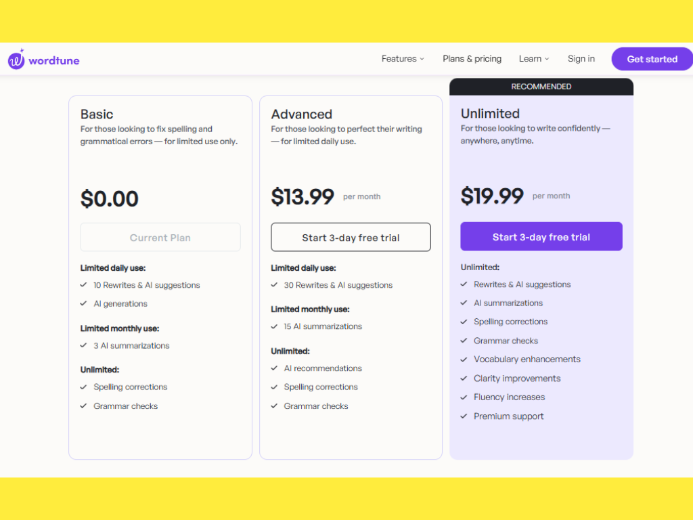693x520 pixels.
Task: Click the Sign in link
Action: (581, 59)
